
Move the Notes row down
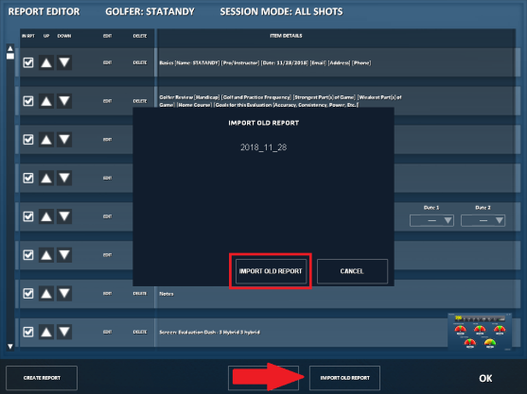click(x=64, y=294)
